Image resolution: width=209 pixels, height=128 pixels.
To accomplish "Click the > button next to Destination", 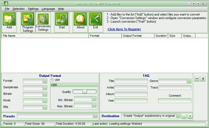I will [x=190, y=116].
